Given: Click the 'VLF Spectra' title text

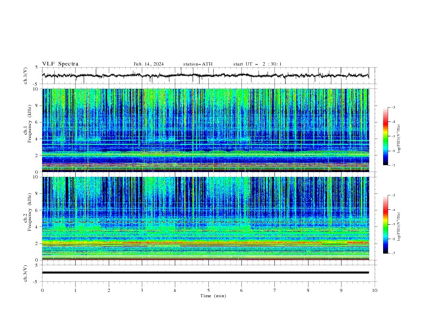Looking at the screenshot, I should pyautogui.click(x=60, y=64).
